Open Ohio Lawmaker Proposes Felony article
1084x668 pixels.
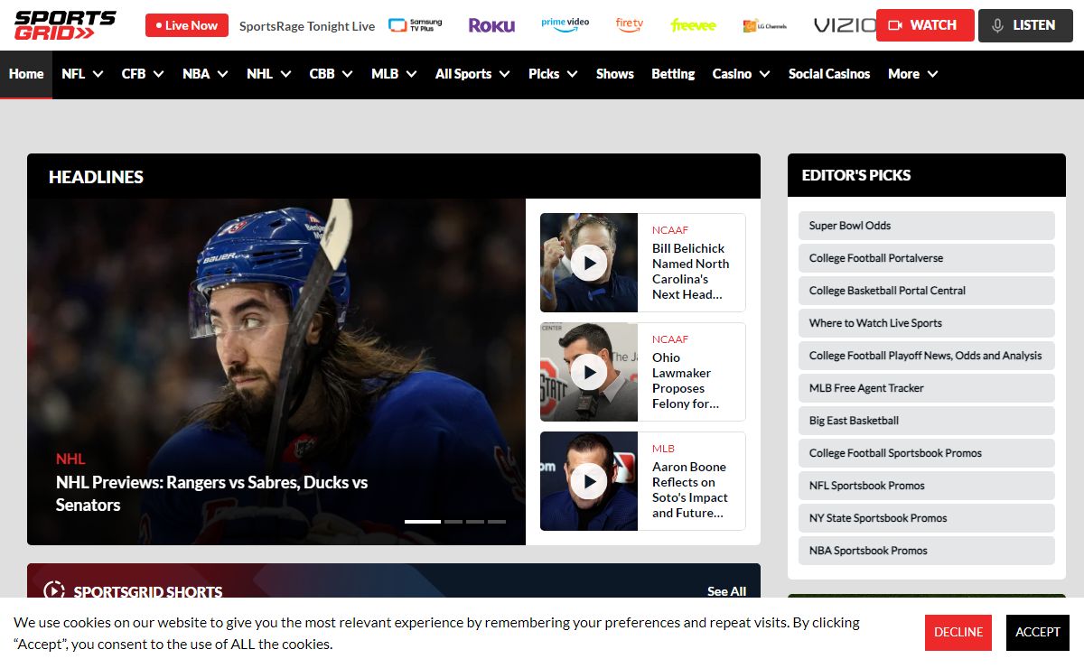(x=686, y=380)
